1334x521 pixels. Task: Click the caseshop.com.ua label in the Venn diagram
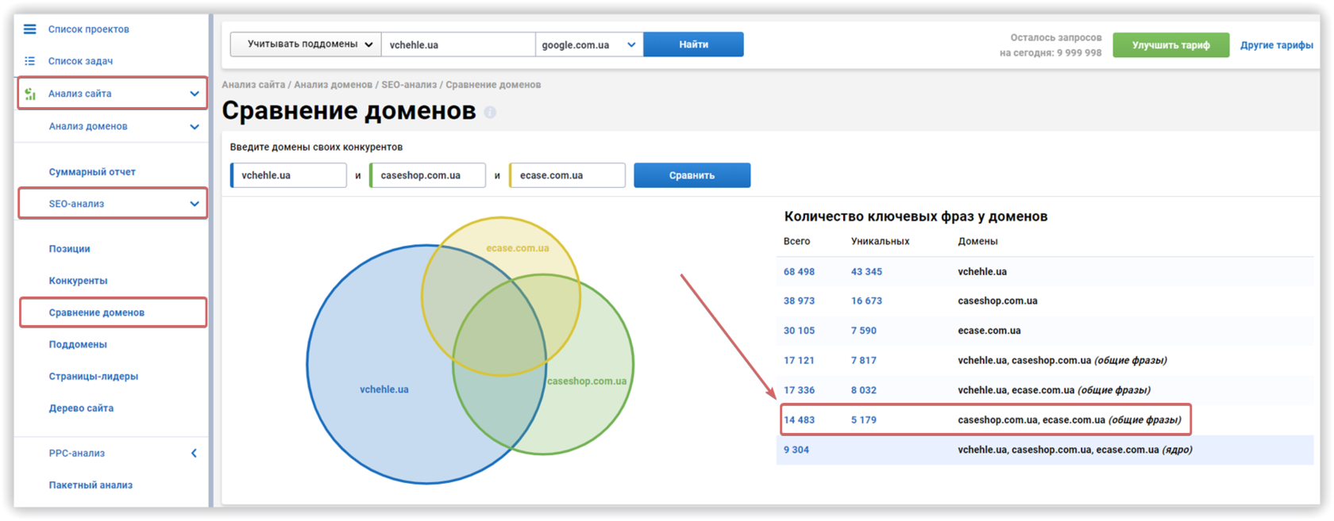click(587, 381)
